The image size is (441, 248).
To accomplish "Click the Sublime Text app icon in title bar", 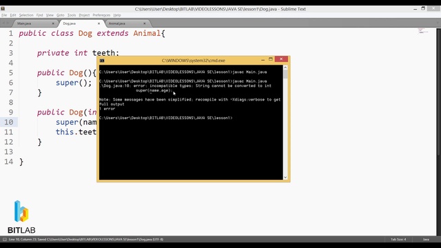I will pos(3,9).
